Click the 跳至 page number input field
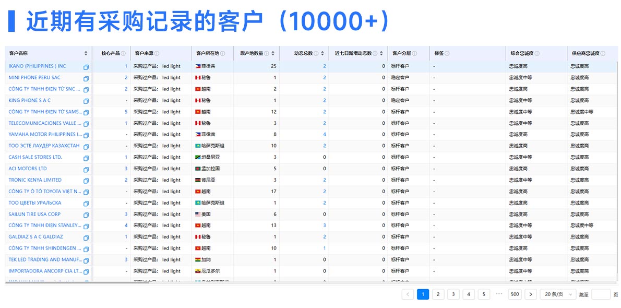 601,294
